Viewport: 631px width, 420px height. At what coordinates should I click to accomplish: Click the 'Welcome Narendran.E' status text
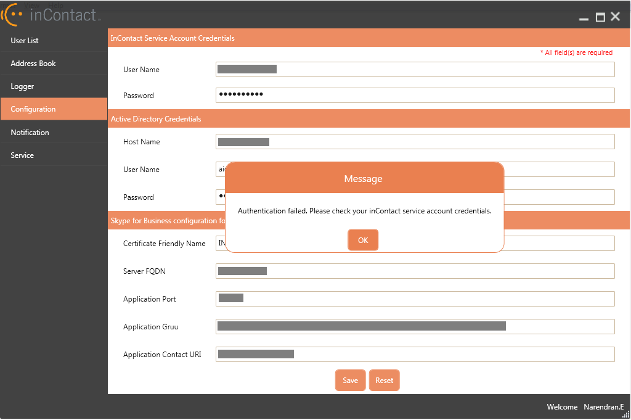pyautogui.click(x=585, y=406)
